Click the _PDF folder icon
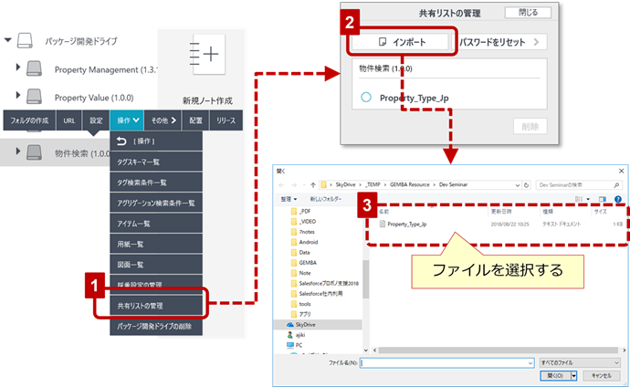This screenshot has width=630, height=387. tap(294, 211)
